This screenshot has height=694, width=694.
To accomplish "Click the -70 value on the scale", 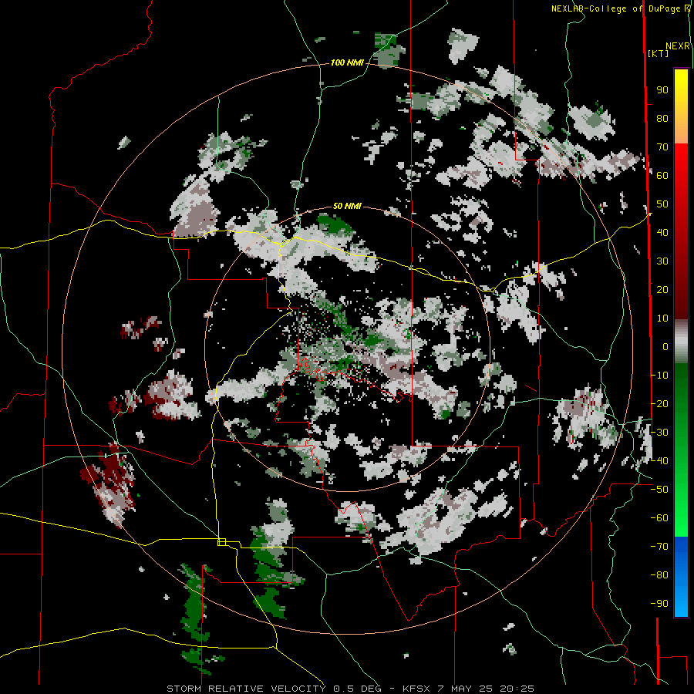I will coord(659,547).
